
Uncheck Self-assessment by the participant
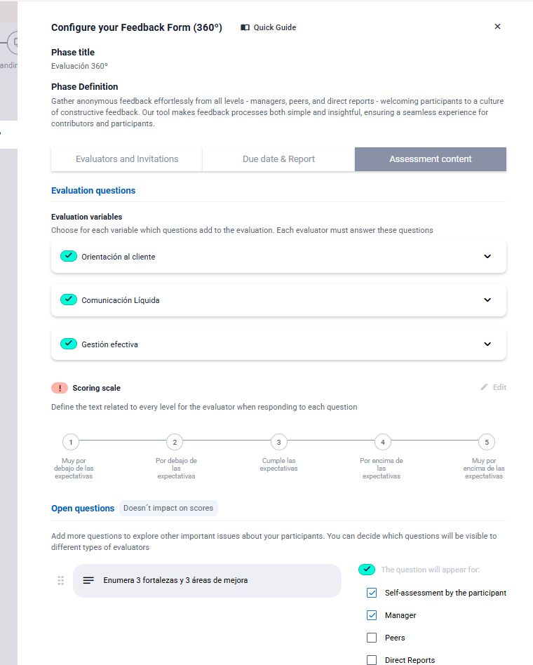[x=372, y=593]
